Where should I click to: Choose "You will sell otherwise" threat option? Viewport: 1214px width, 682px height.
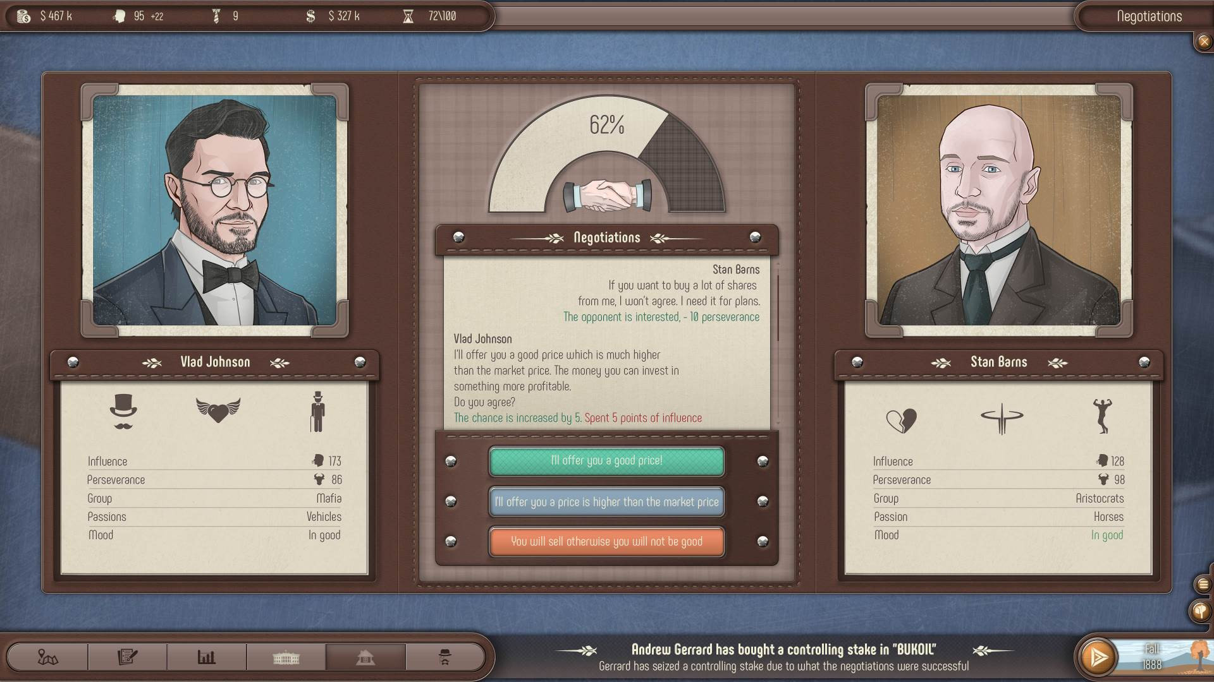[606, 542]
